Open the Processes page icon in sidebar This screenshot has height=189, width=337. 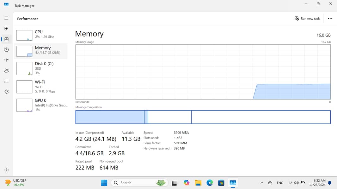[x=6, y=29]
